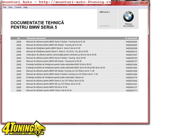Open the Control menu
Viewport: 183px width, 138px height.
[18, 7]
